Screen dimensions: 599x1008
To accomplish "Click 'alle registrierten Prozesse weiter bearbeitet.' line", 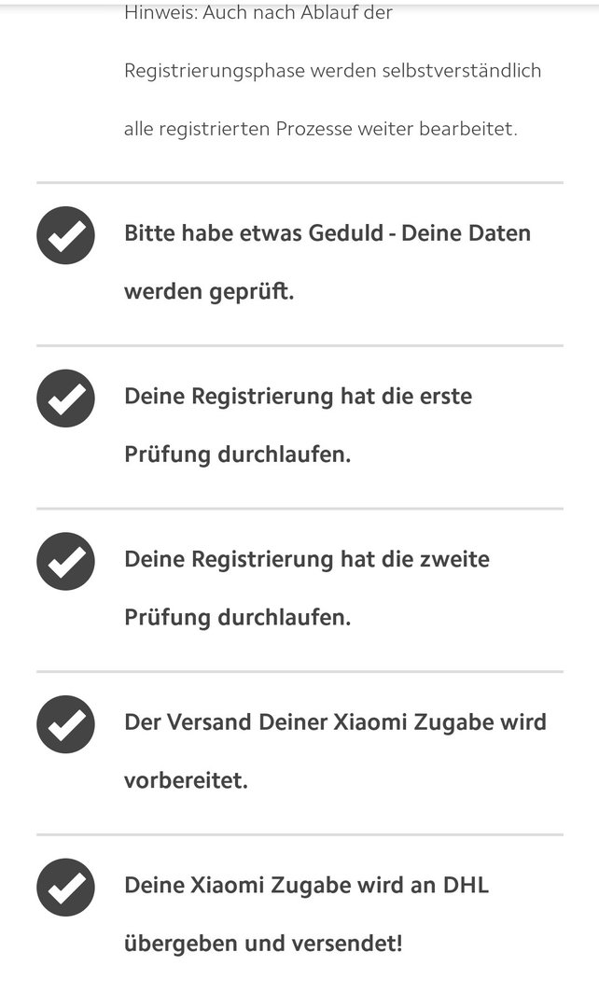I will pos(321,129).
